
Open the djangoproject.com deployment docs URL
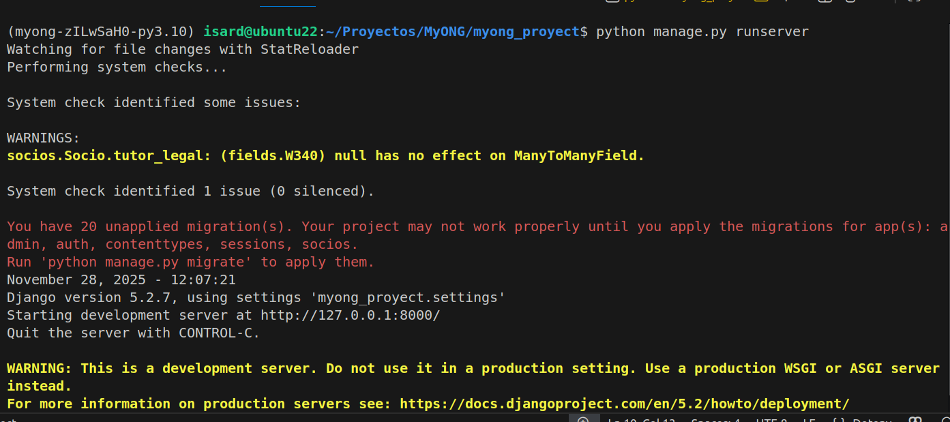tap(624, 404)
